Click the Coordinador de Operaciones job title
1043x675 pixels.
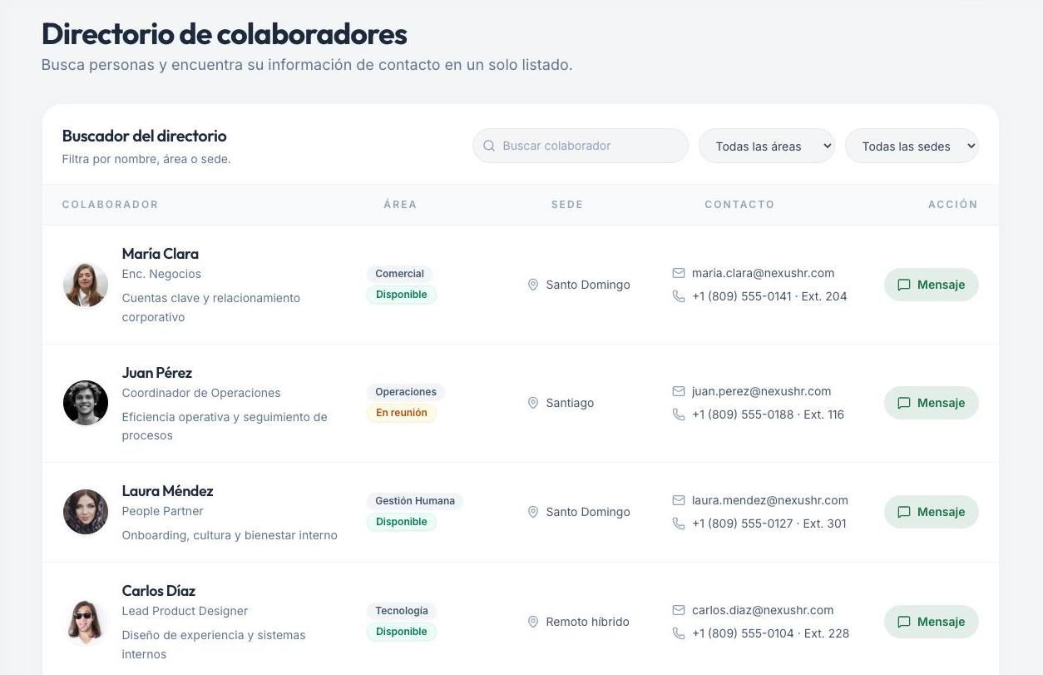click(201, 393)
